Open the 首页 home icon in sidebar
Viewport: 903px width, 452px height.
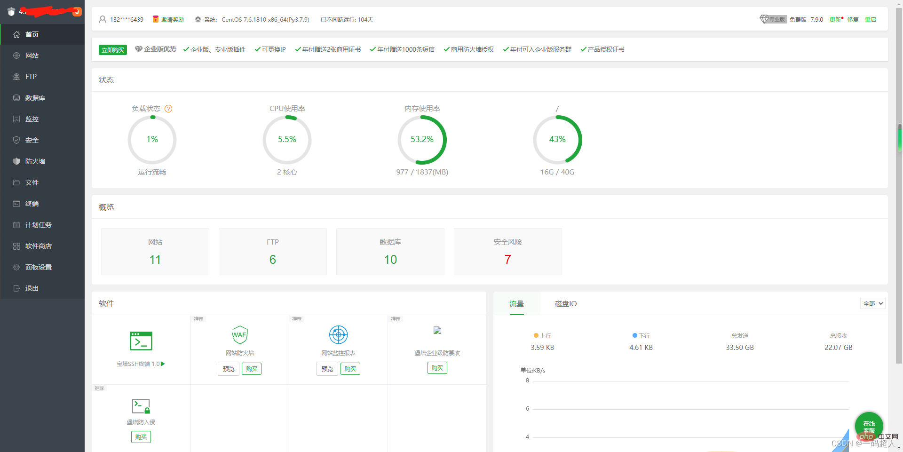pyautogui.click(x=16, y=34)
